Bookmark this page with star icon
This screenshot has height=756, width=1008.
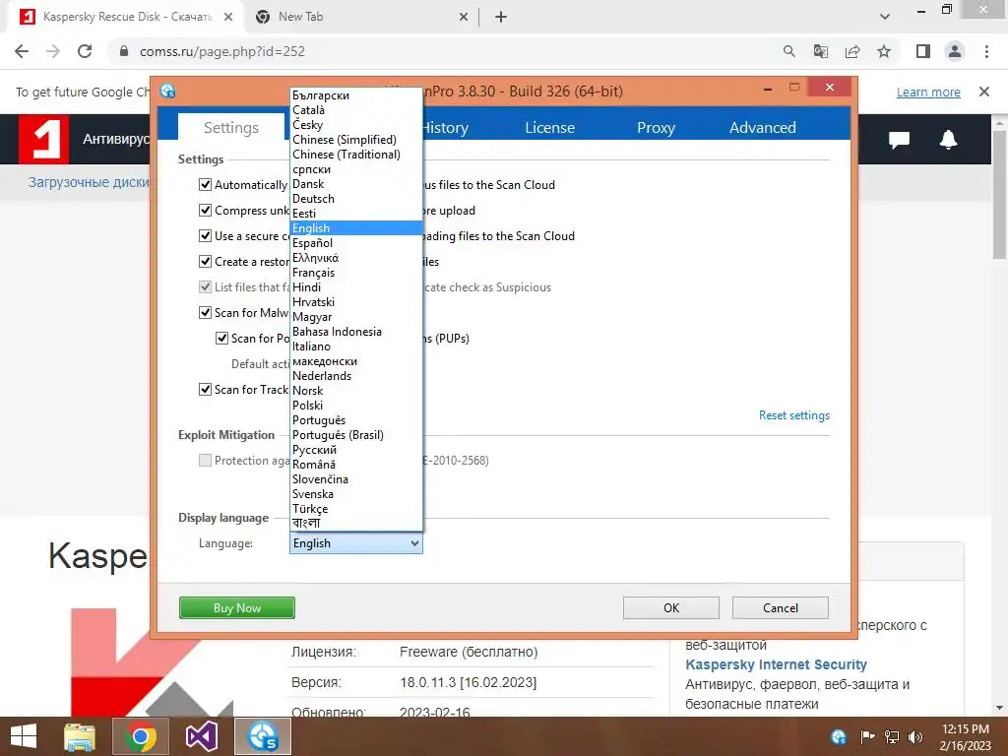[884, 51]
